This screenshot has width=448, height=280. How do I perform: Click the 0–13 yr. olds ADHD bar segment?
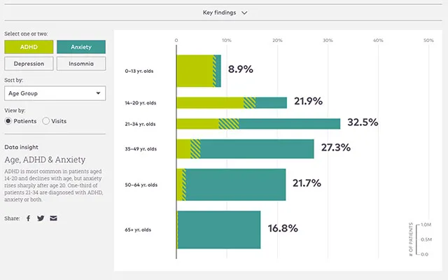(195, 71)
